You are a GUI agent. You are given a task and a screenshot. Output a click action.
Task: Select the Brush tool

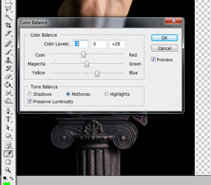pyautogui.click(x=8, y=52)
